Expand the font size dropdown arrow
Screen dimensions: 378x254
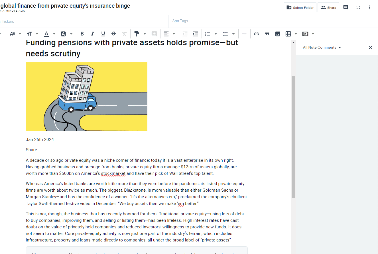pyautogui.click(x=37, y=34)
